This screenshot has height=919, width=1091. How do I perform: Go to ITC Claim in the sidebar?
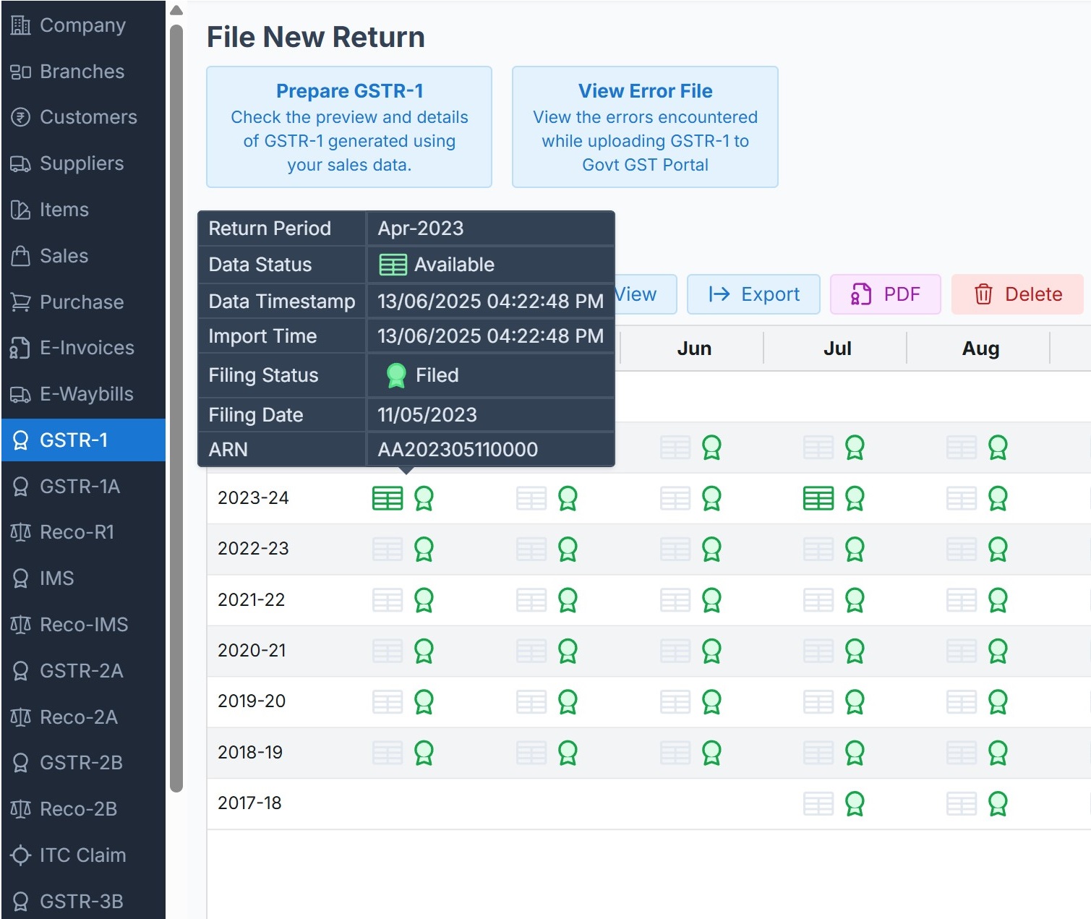[x=83, y=855]
